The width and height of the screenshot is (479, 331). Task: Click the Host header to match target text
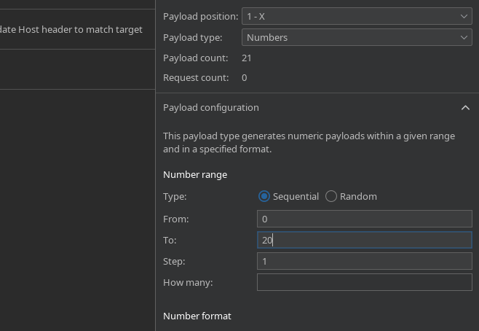(71, 30)
